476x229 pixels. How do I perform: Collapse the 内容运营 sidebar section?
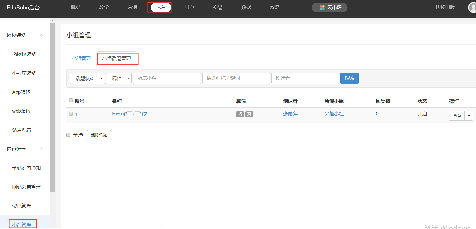click(42, 149)
